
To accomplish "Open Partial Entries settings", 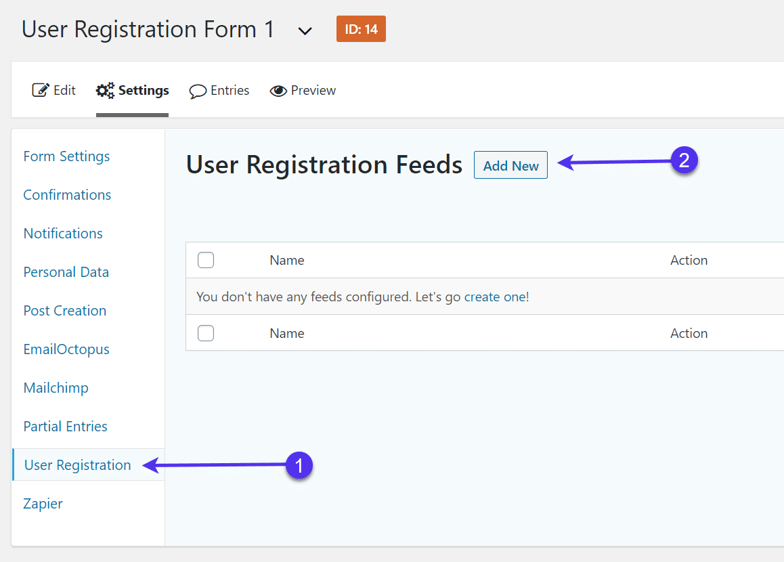I will coord(65,427).
